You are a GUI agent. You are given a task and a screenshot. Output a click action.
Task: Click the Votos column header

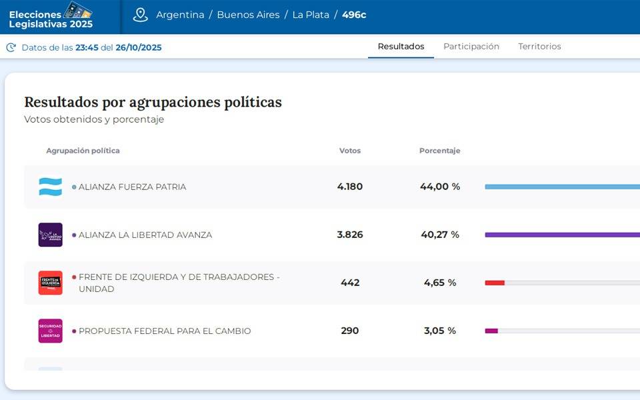349,151
